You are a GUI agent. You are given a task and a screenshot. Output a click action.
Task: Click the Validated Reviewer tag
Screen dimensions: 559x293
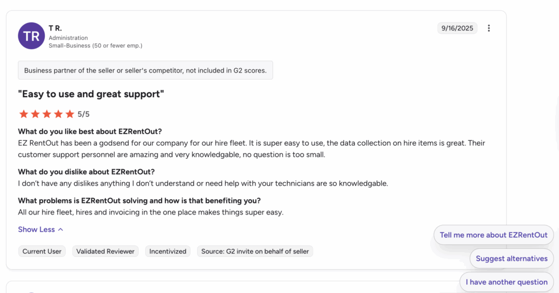(x=105, y=252)
